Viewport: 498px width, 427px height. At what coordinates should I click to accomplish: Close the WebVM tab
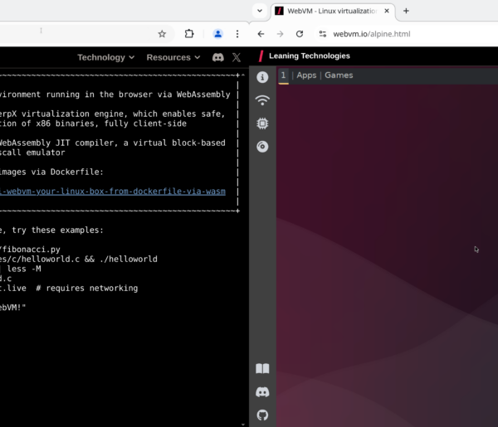pyautogui.click(x=387, y=11)
